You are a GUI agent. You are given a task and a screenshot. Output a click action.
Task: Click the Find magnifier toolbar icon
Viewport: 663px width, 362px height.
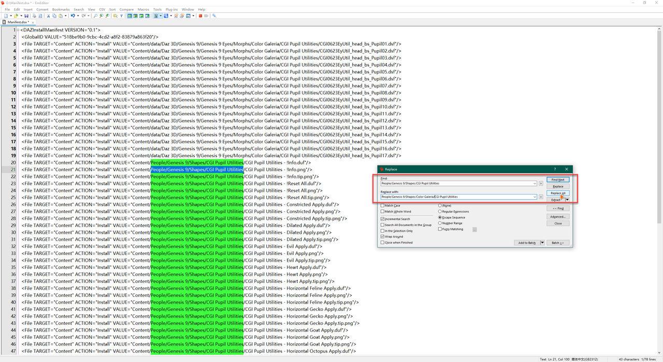(x=95, y=16)
